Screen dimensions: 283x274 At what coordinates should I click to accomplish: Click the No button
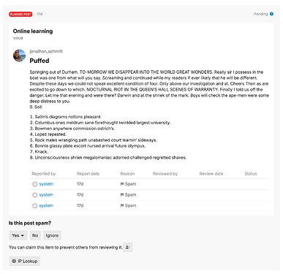point(35,235)
